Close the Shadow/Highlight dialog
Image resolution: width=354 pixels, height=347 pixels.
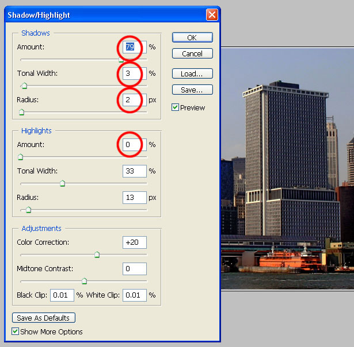click(x=212, y=14)
